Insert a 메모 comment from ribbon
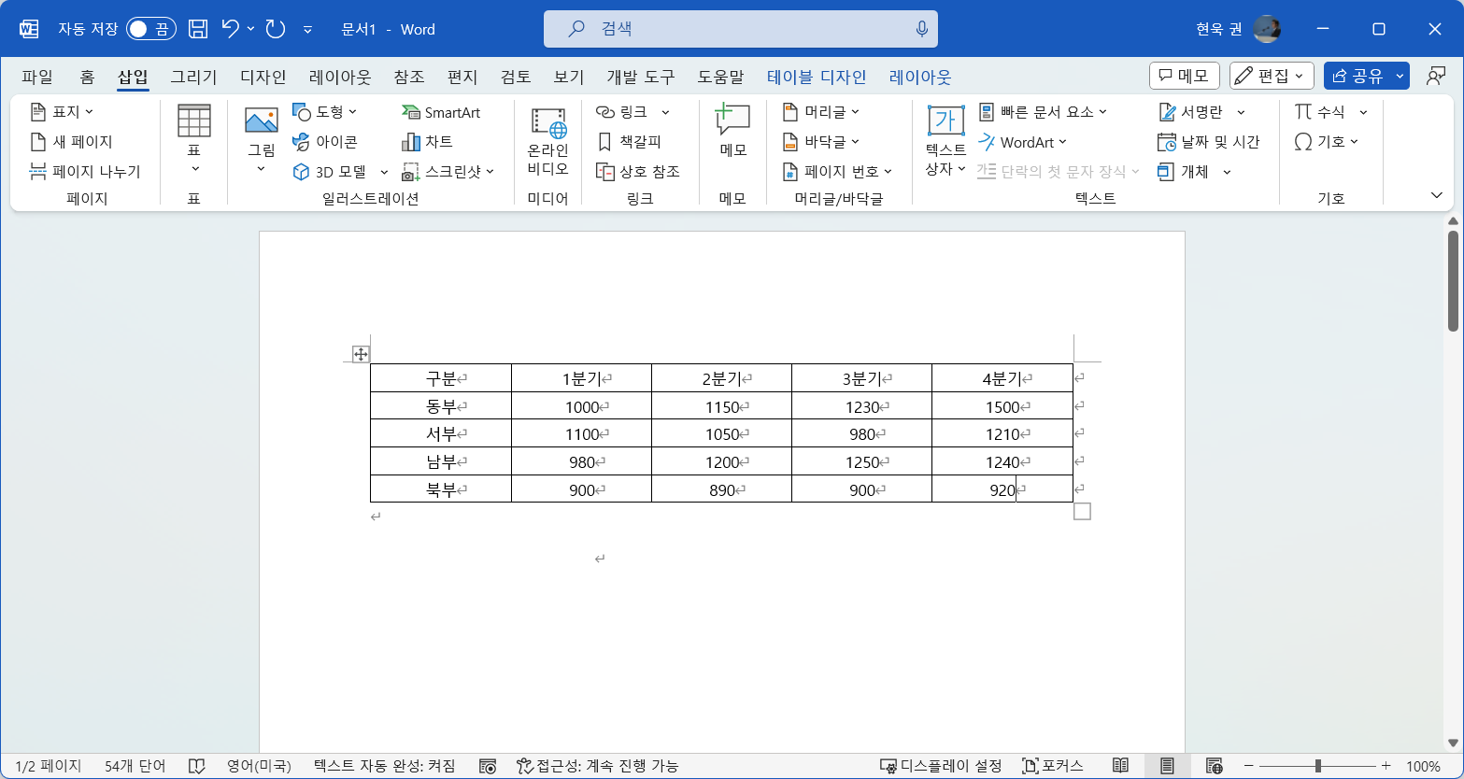This screenshot has height=779, width=1464. click(732, 131)
